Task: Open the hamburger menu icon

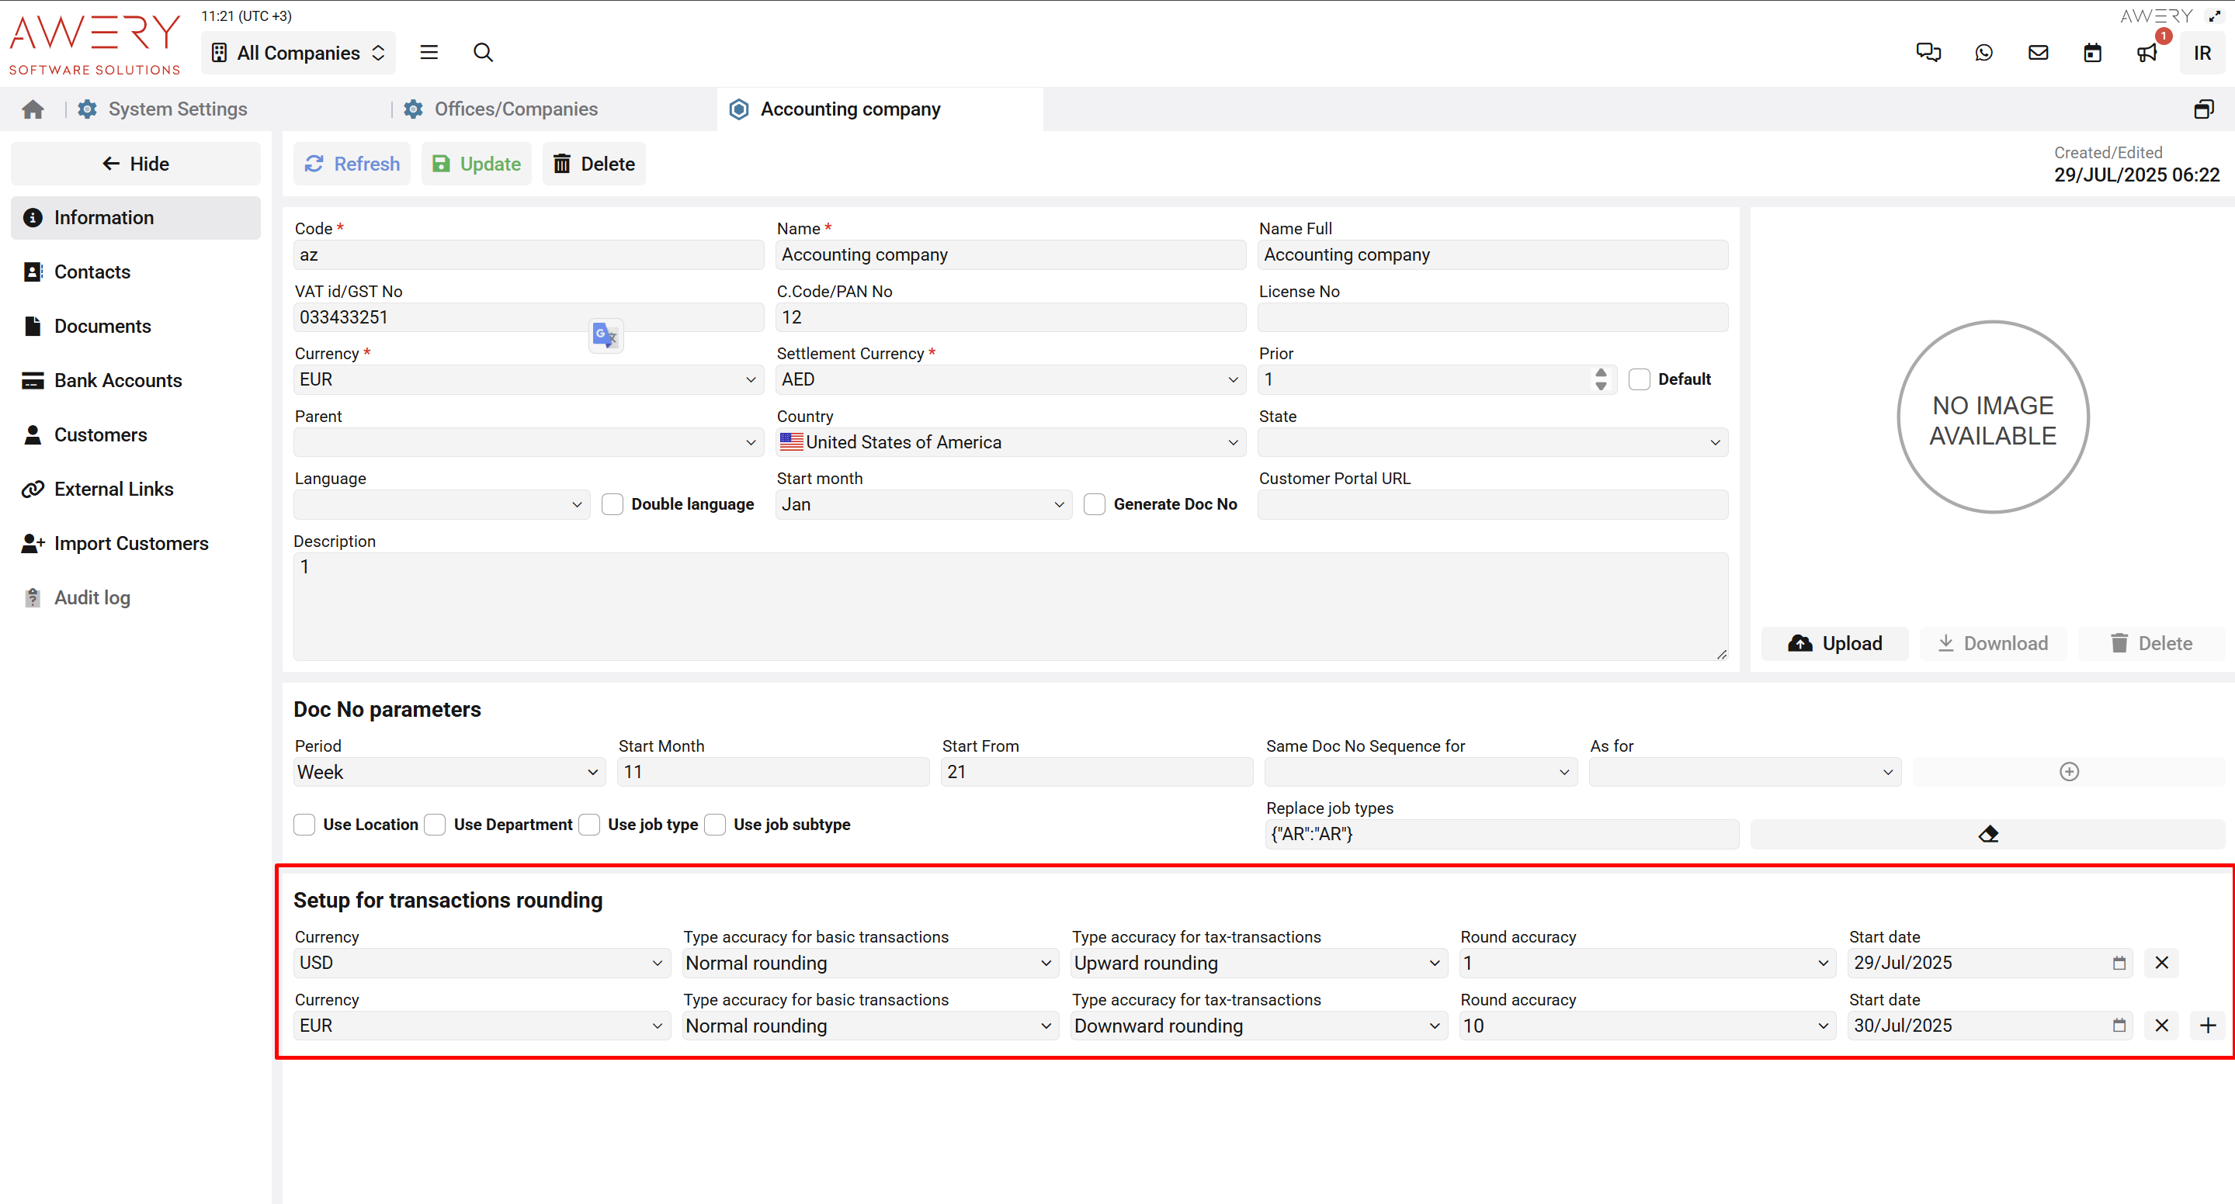Action: [x=429, y=53]
